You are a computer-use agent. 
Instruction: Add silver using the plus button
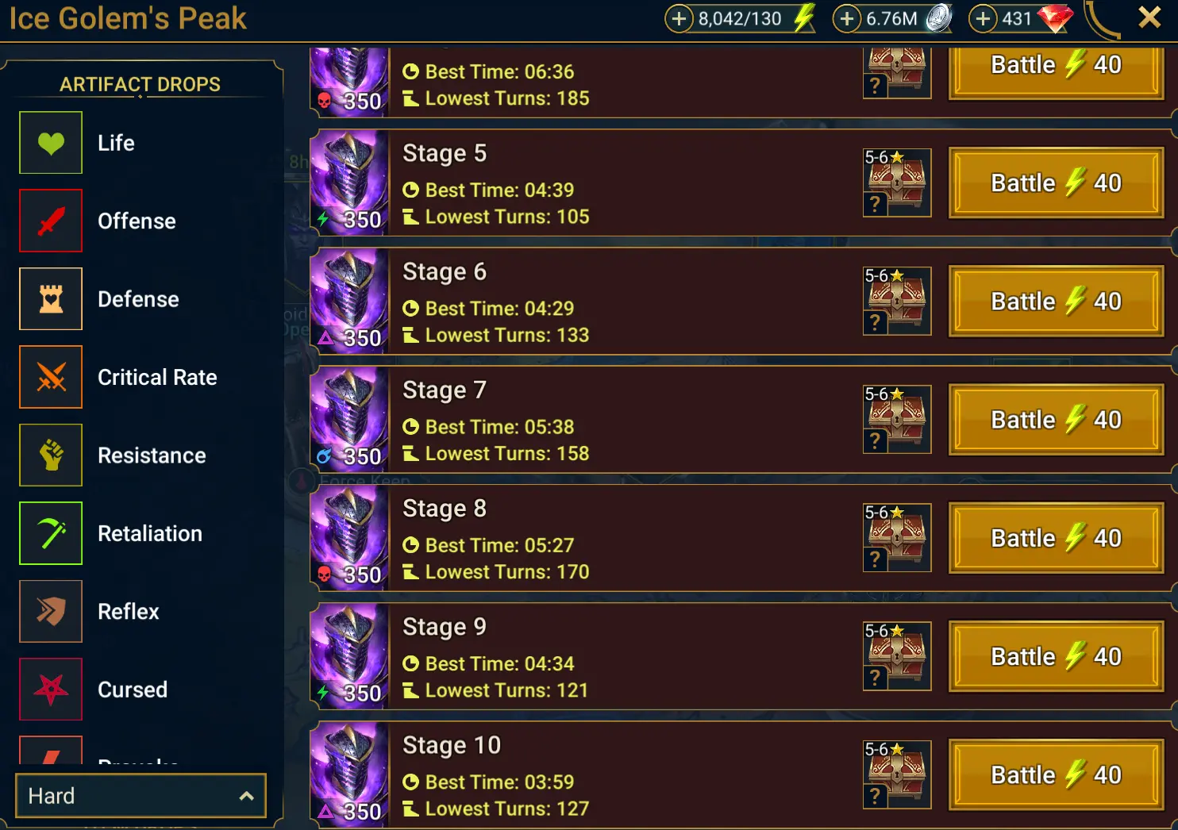click(847, 18)
